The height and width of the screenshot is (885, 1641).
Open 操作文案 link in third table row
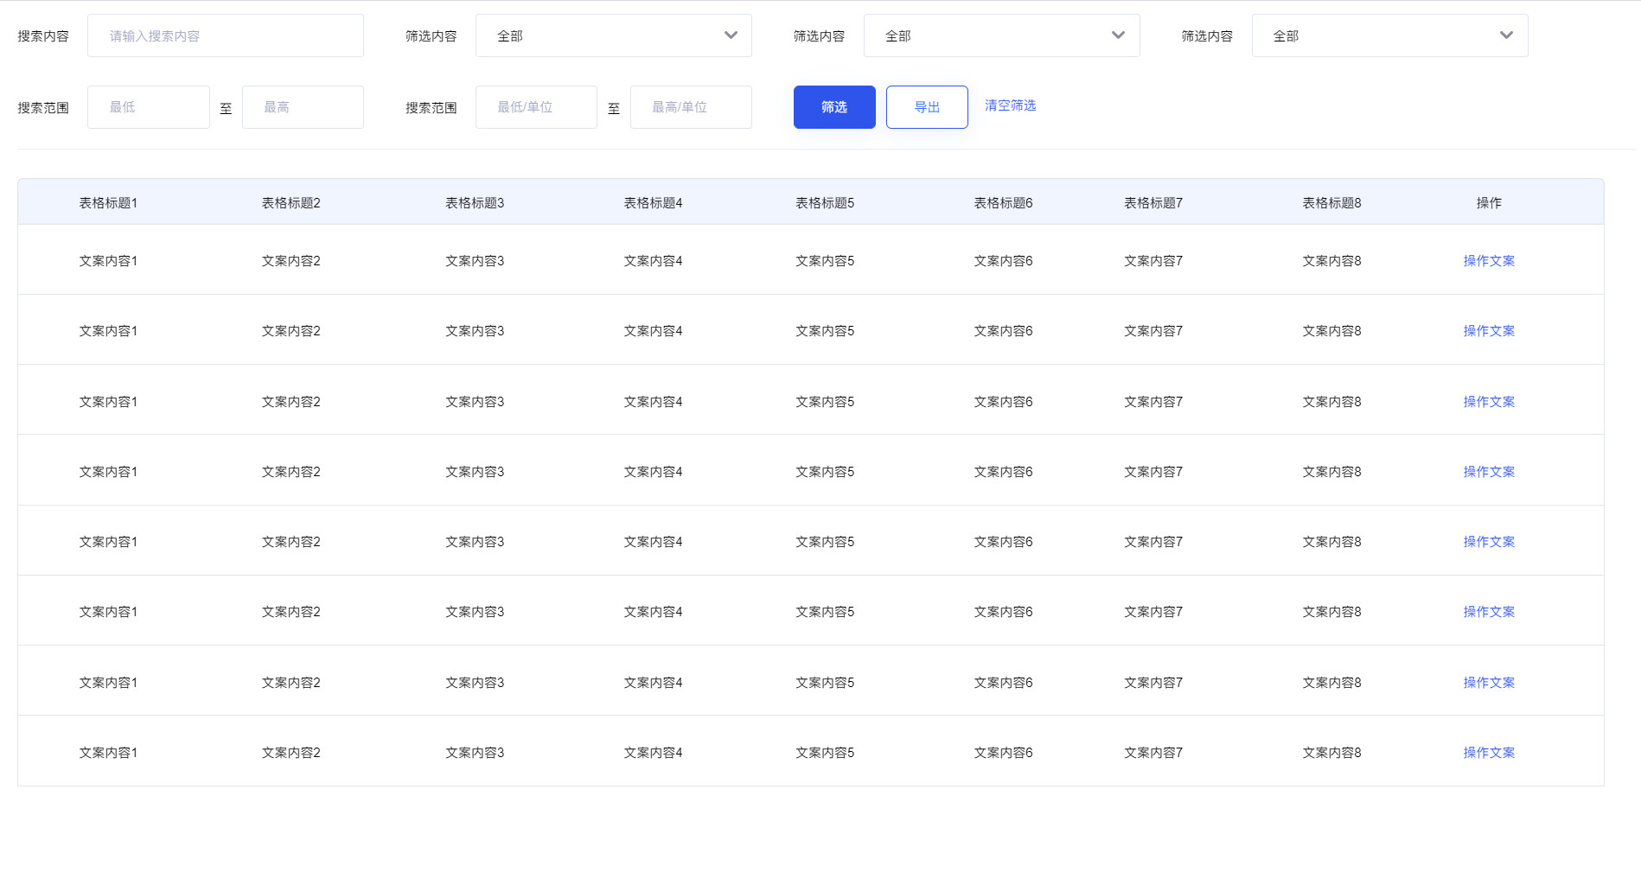[1489, 402]
